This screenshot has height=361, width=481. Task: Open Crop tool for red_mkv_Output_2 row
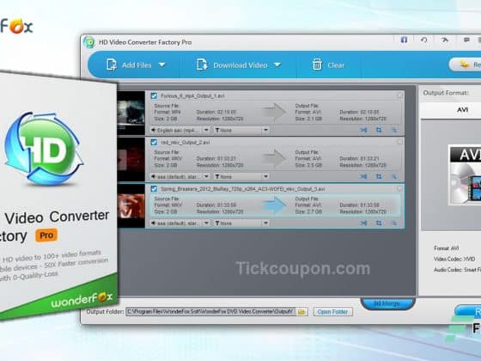coord(379,176)
